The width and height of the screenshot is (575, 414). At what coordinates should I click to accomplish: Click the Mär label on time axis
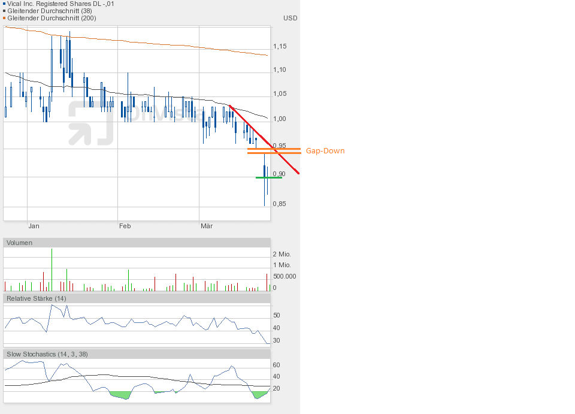coord(206,226)
